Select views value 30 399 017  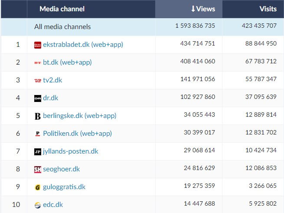(199, 132)
